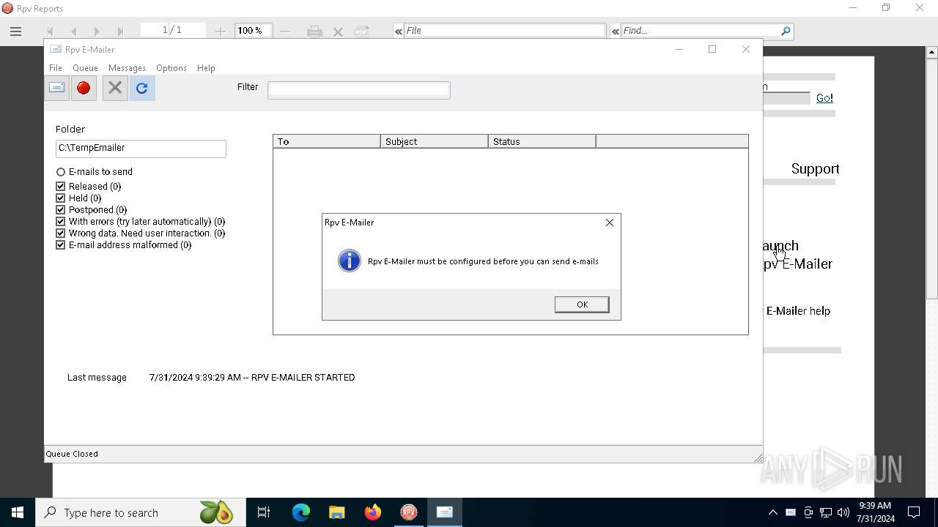Viewport: 938px width, 527px height.
Task: Open the File menu in E-Mailer
Action: 56,68
